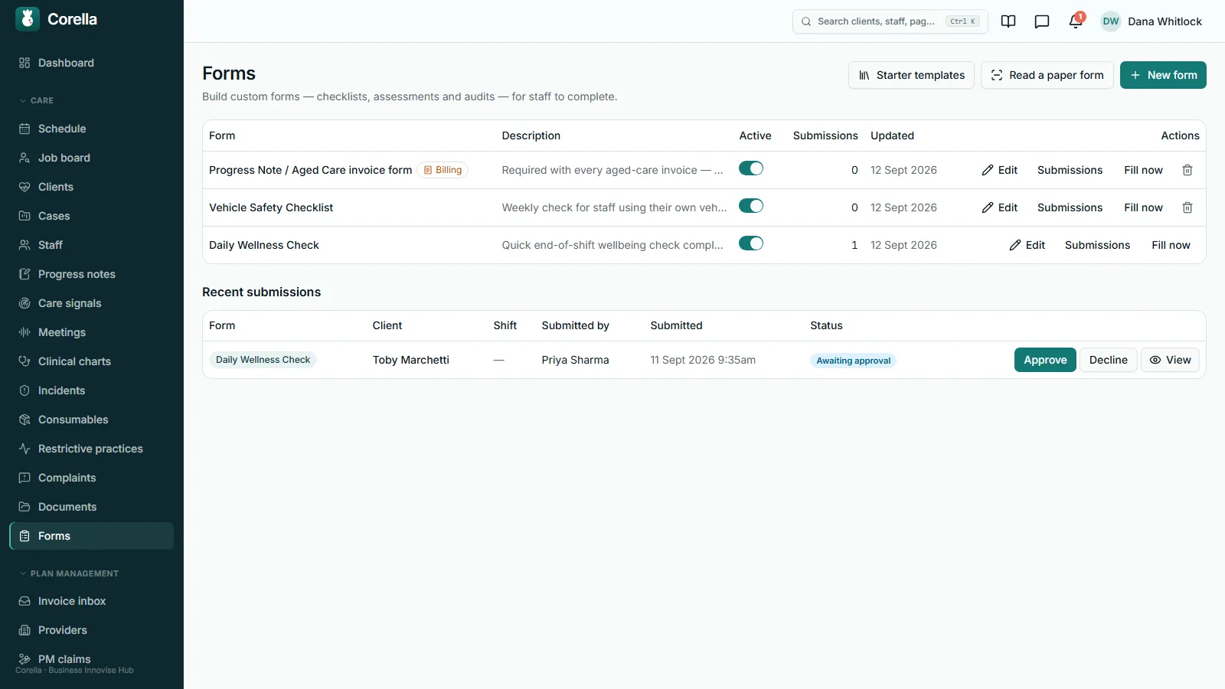Delete the Vehicle Safety Checklist form
This screenshot has width=1225, height=689.
pyautogui.click(x=1187, y=207)
